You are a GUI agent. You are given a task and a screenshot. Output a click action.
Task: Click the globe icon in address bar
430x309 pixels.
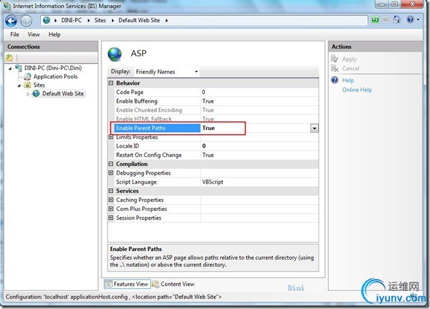click(x=47, y=20)
